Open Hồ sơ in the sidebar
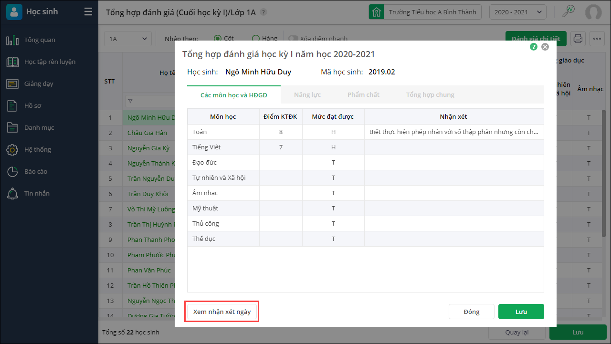 coord(33,105)
